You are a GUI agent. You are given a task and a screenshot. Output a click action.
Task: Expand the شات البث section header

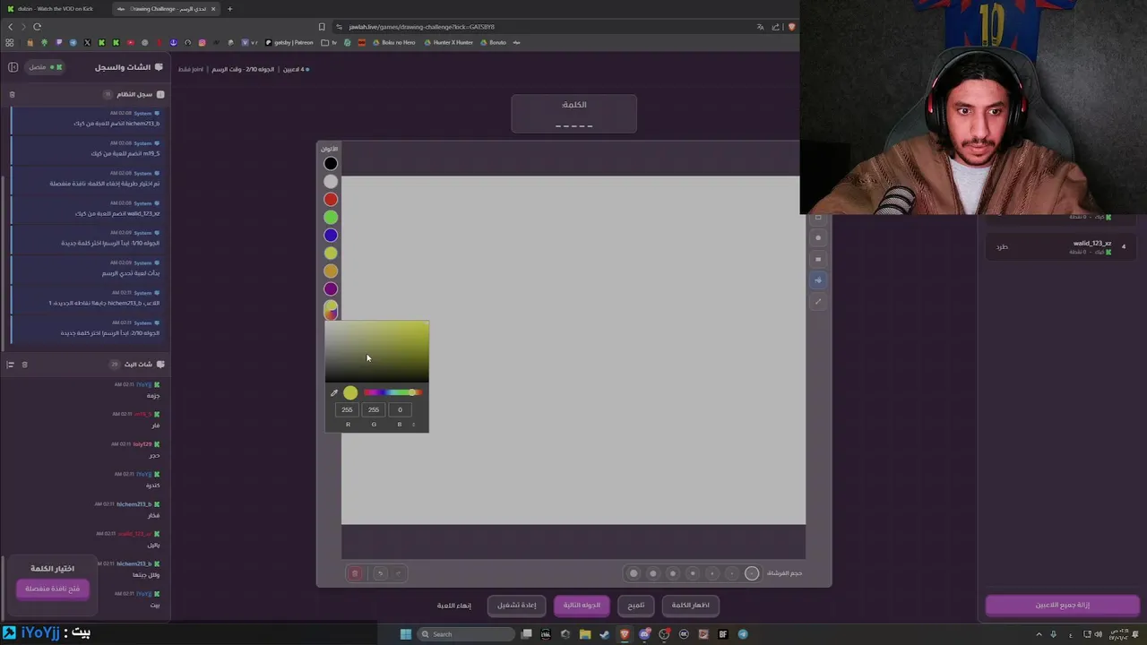pyautogui.click(x=138, y=365)
